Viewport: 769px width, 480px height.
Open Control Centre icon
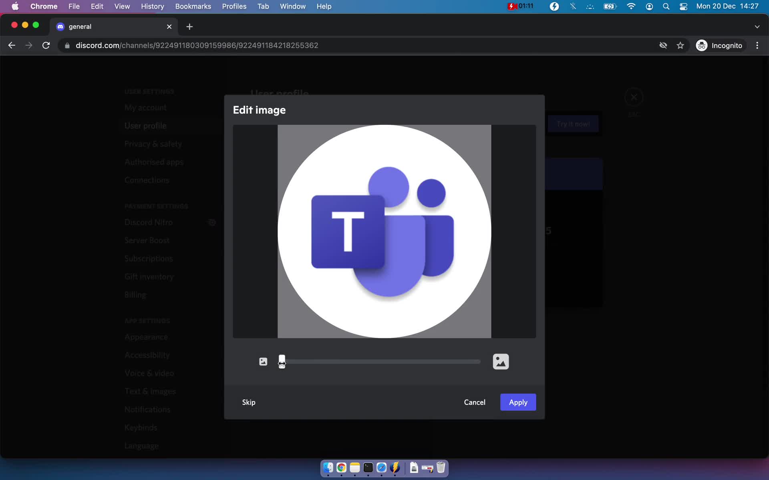tap(683, 6)
